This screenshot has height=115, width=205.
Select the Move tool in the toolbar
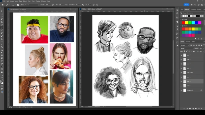click(x=2, y=11)
